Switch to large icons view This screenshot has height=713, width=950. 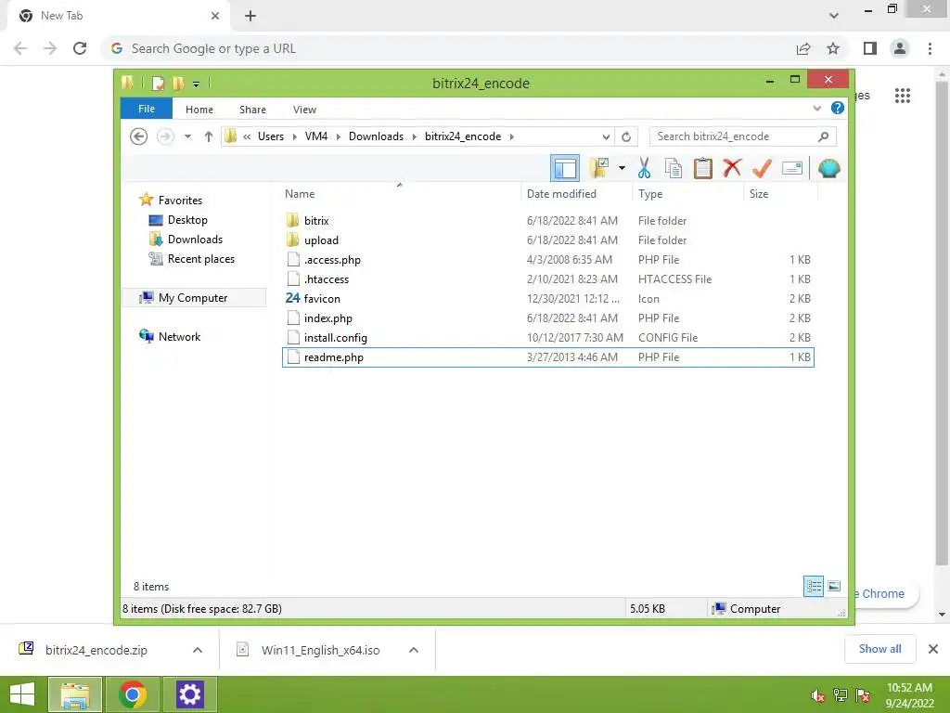834,586
